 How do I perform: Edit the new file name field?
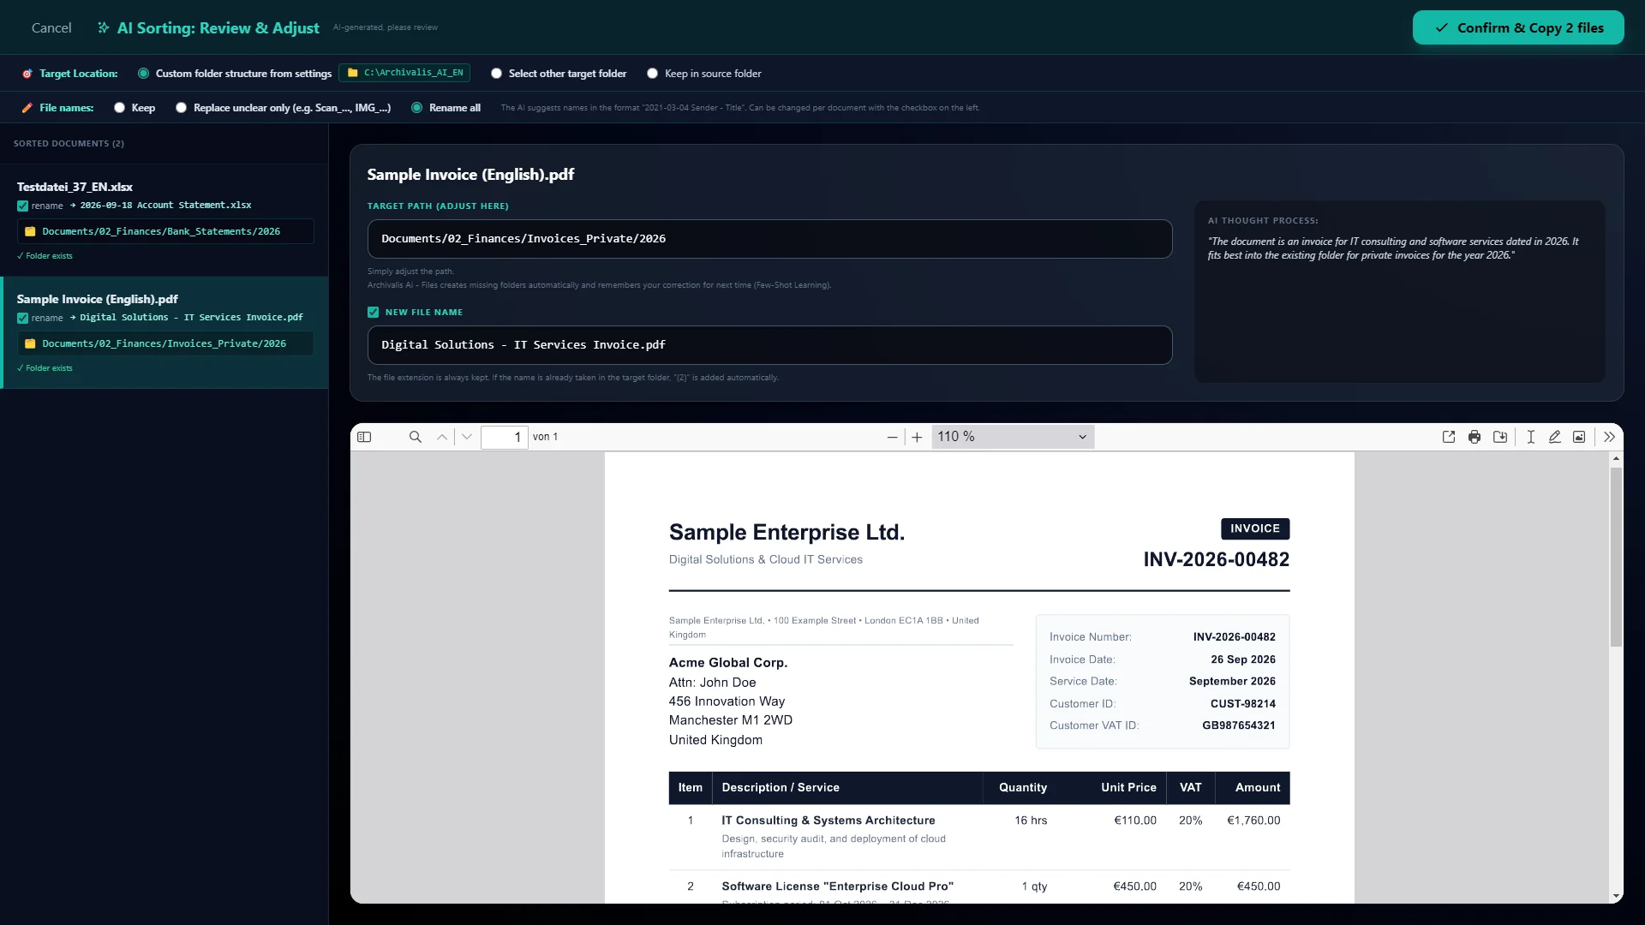click(769, 345)
